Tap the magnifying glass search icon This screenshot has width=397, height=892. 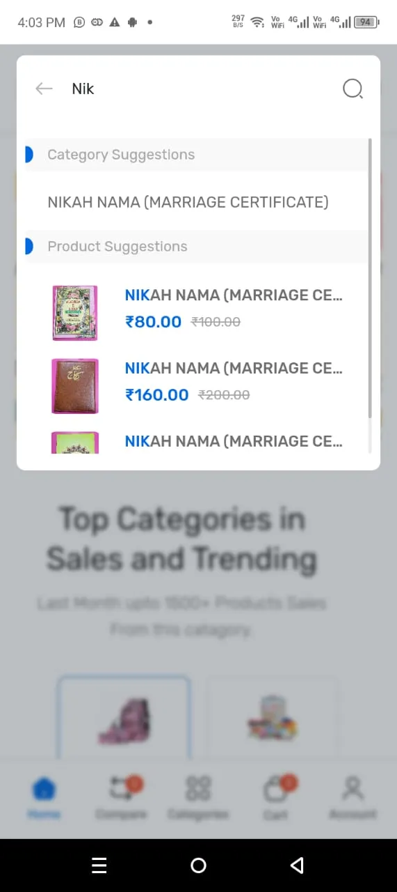point(353,89)
